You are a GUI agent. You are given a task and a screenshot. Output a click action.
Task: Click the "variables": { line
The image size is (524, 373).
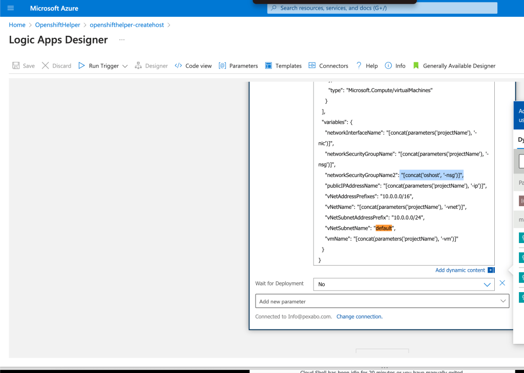(337, 122)
